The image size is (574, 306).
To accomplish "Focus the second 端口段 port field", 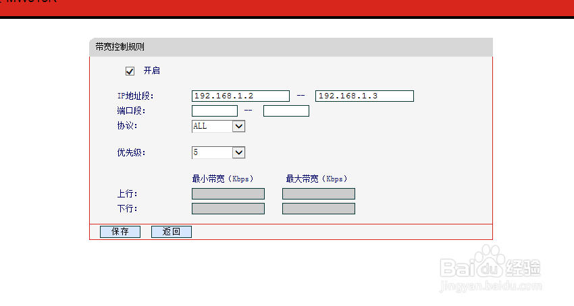I will tap(286, 111).
